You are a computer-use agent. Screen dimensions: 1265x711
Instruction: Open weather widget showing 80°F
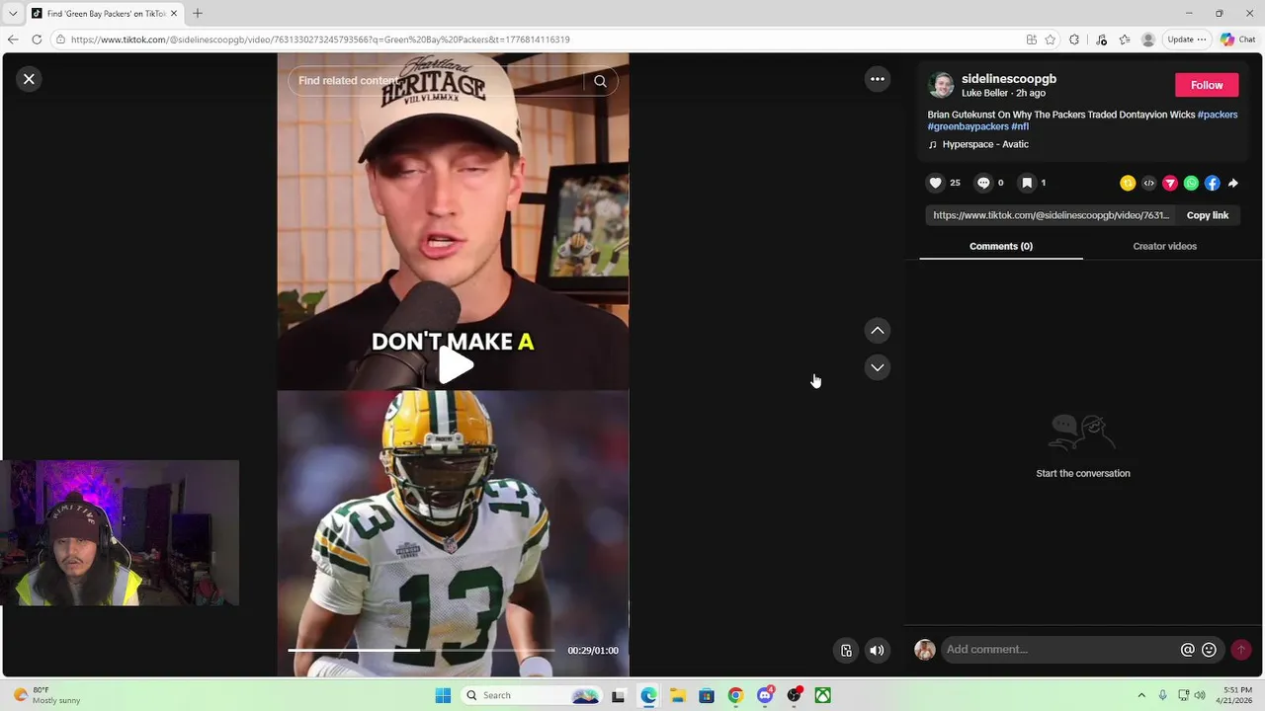click(46, 695)
